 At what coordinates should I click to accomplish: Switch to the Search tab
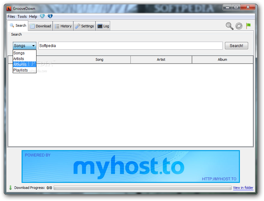tap(18, 26)
